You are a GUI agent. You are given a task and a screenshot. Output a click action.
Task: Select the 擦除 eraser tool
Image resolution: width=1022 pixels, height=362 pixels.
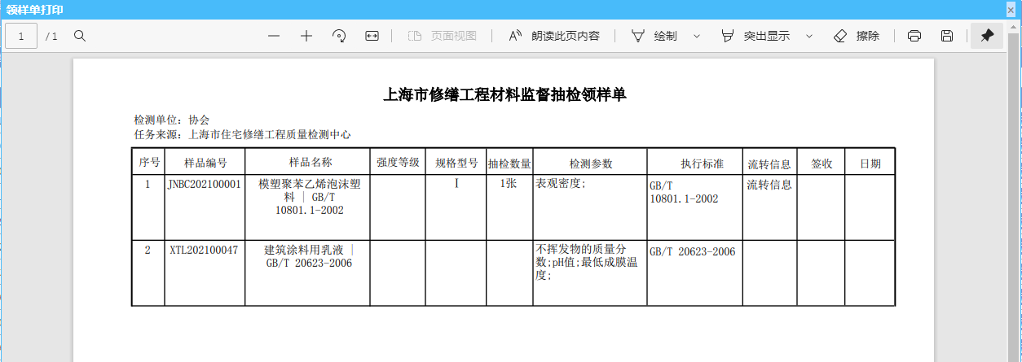[x=857, y=36]
